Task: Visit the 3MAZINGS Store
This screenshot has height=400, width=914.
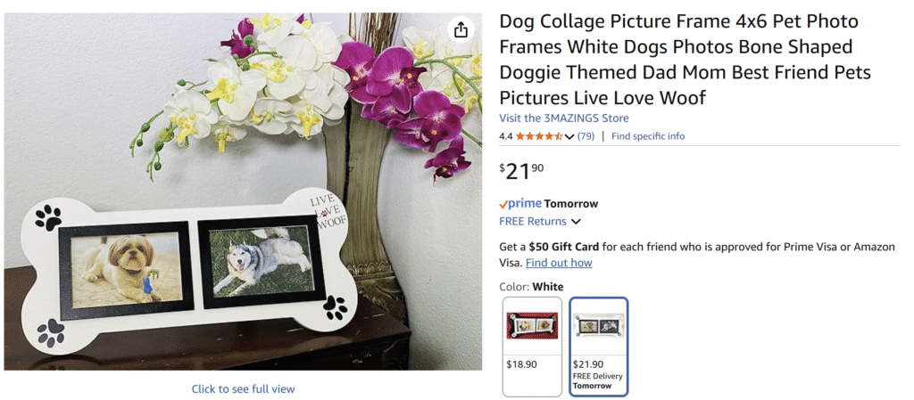Action: click(564, 118)
